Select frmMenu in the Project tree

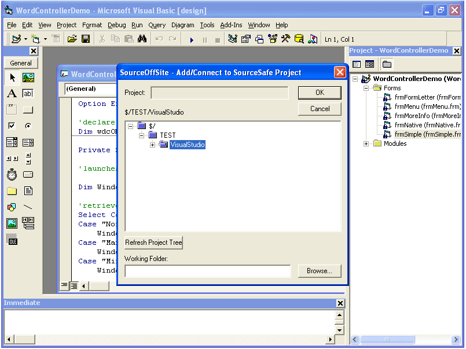pyautogui.click(x=422, y=106)
